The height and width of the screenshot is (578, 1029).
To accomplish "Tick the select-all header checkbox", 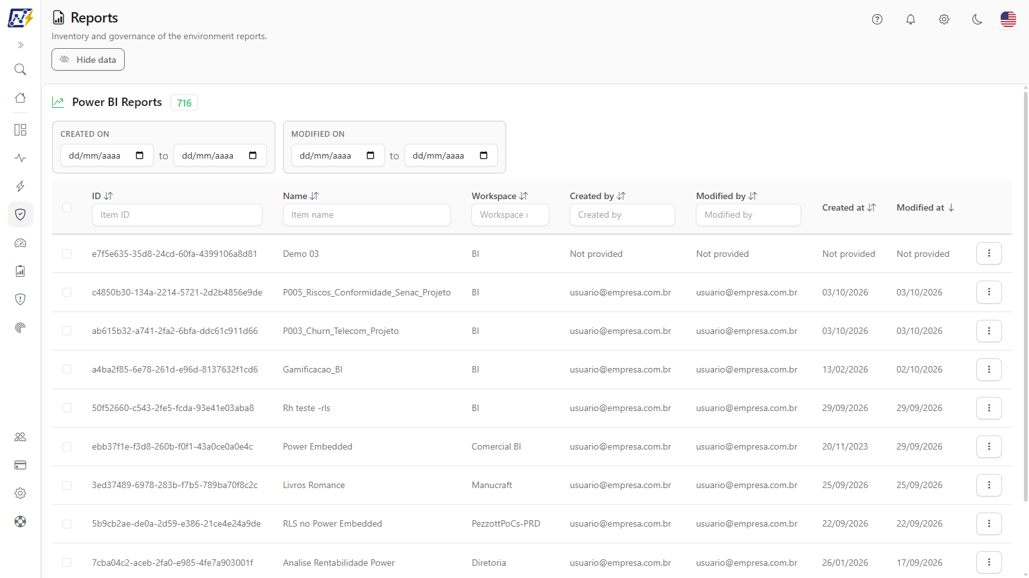I will tap(67, 207).
